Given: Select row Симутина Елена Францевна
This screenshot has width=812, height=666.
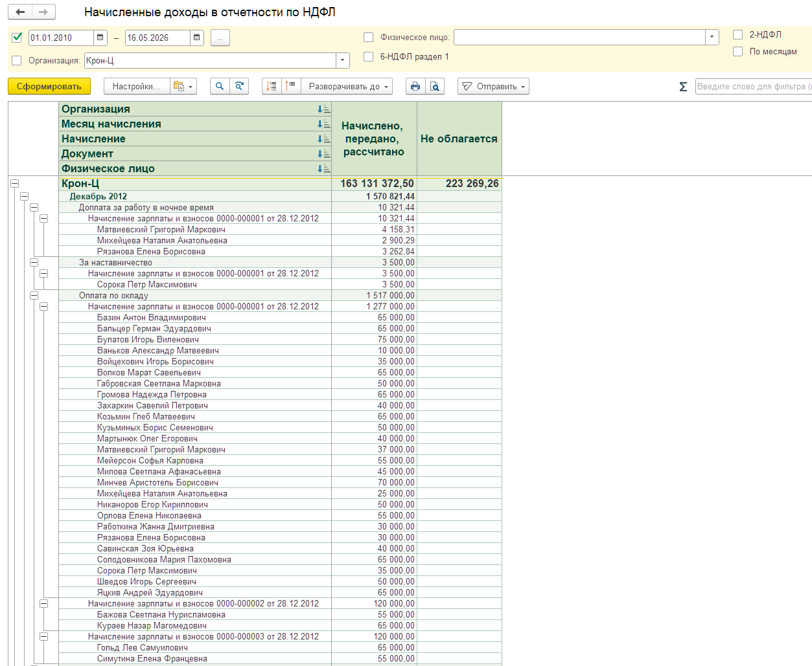Looking at the screenshot, I should [x=280, y=658].
